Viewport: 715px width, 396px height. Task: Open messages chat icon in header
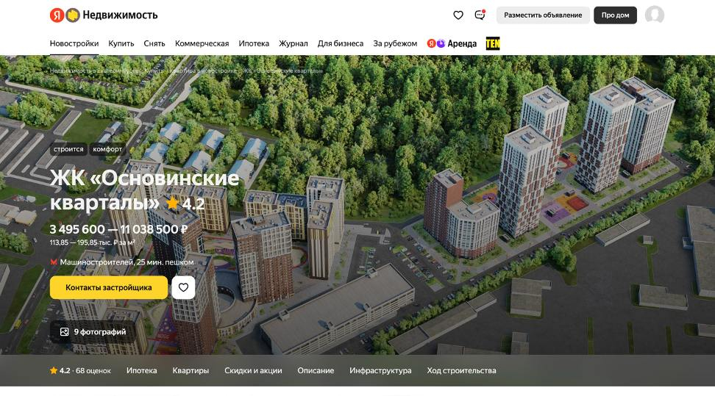coord(480,15)
